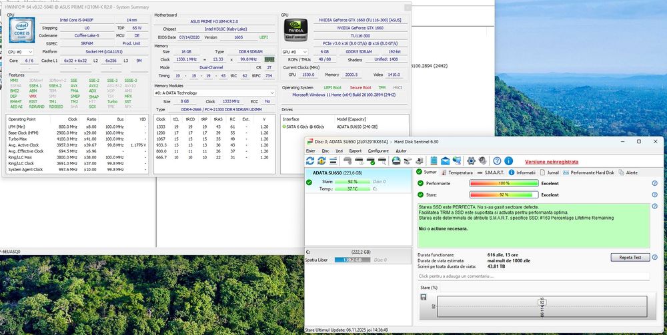Viewport: 667px width, 335px height.
Task: Click the save floppy icon beside the Stare graph
Action: click(424, 296)
